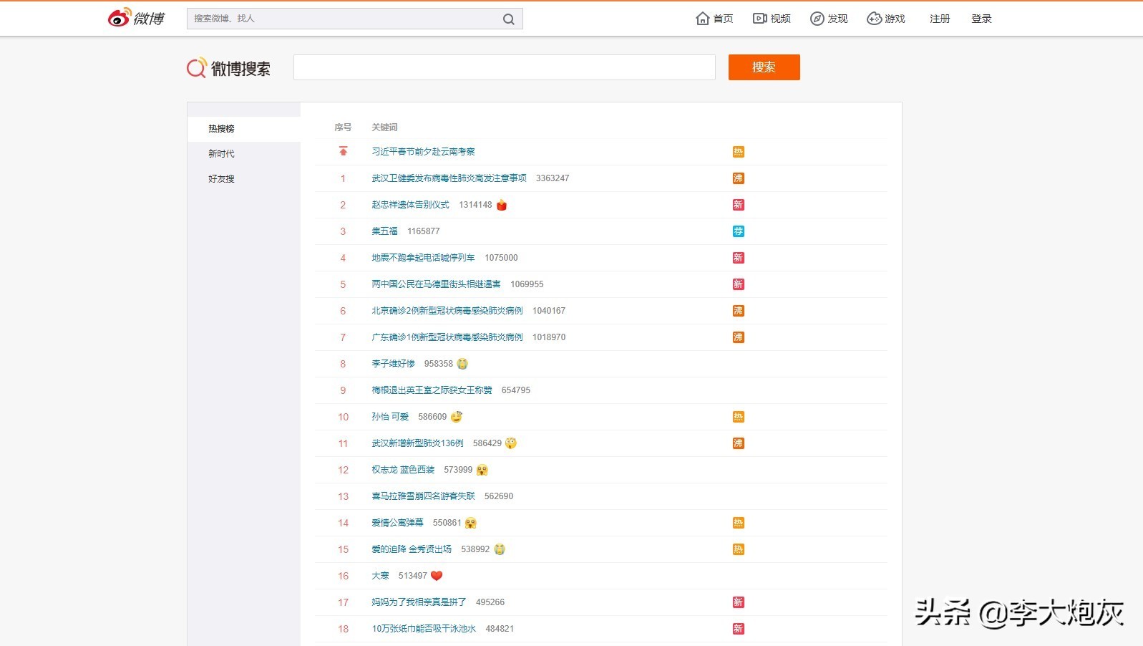Viewport: 1143px width, 646px height.
Task: Click the red heart beside 大寒
Action: (437, 576)
